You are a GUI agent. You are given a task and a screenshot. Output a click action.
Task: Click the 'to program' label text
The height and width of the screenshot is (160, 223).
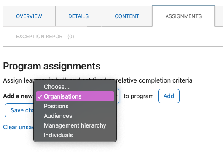(x=139, y=96)
